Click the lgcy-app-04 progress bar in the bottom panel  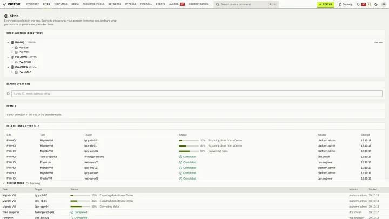80,207
